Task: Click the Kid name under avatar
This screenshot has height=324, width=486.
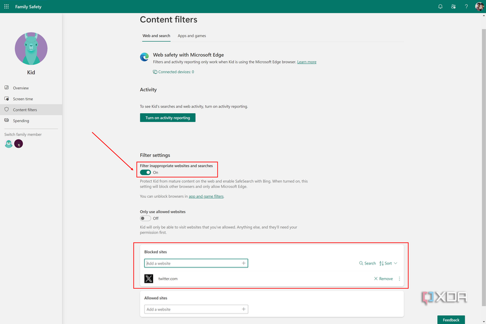Action: coord(31,72)
